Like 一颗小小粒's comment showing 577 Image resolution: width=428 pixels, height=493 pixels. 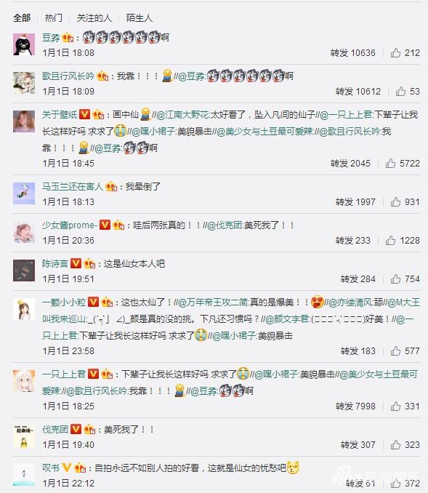(395, 351)
